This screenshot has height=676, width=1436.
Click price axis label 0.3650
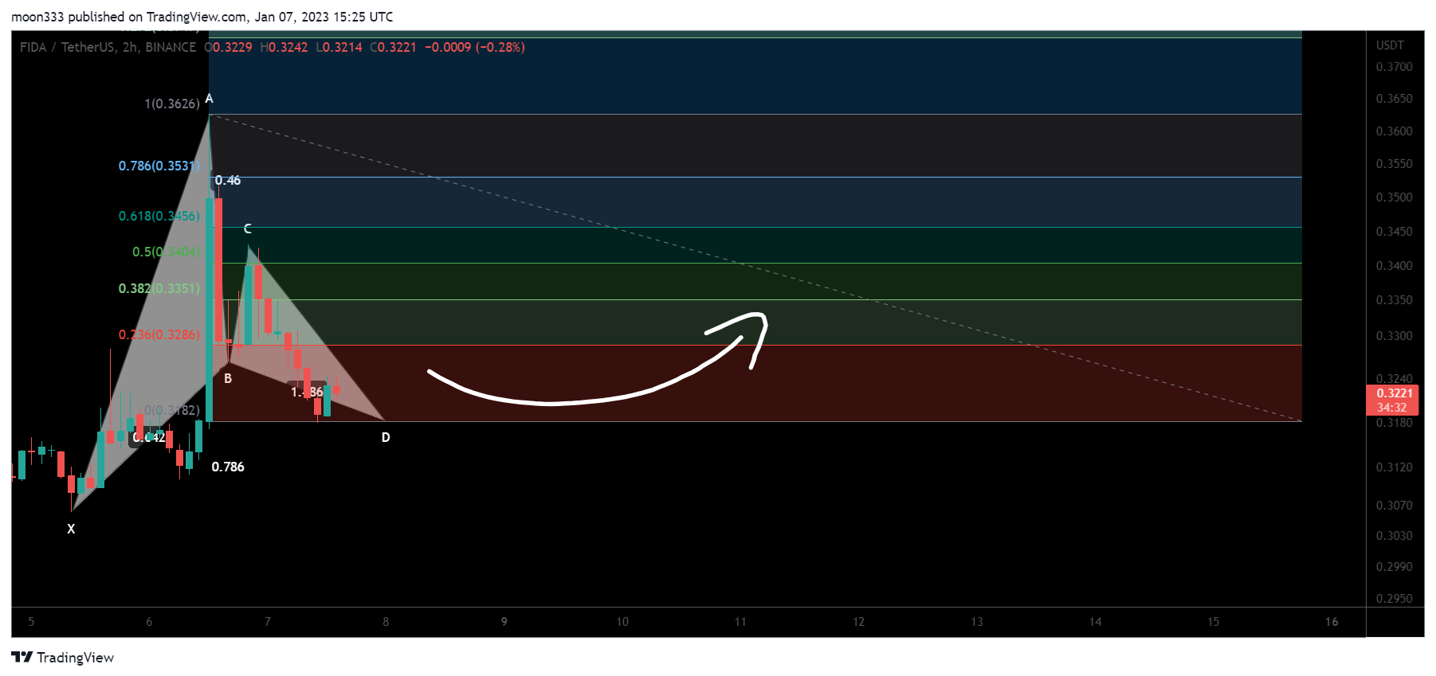click(1394, 99)
